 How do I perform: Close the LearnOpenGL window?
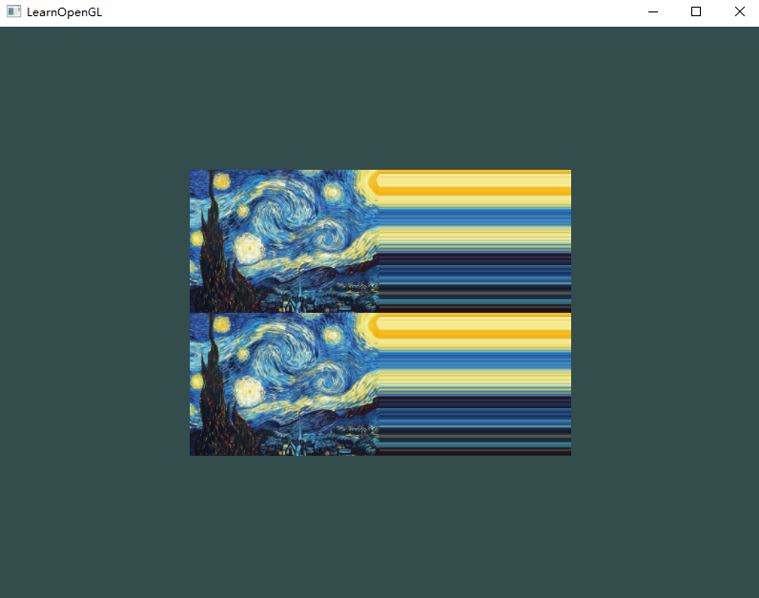coord(739,11)
